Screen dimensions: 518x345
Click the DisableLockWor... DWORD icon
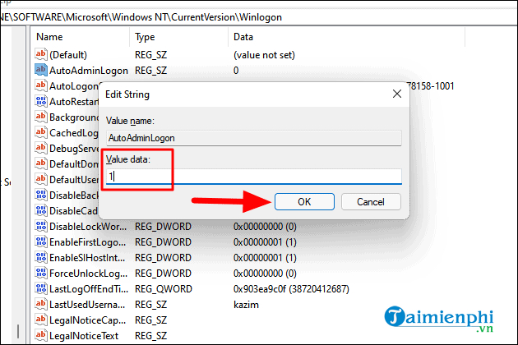click(x=40, y=227)
